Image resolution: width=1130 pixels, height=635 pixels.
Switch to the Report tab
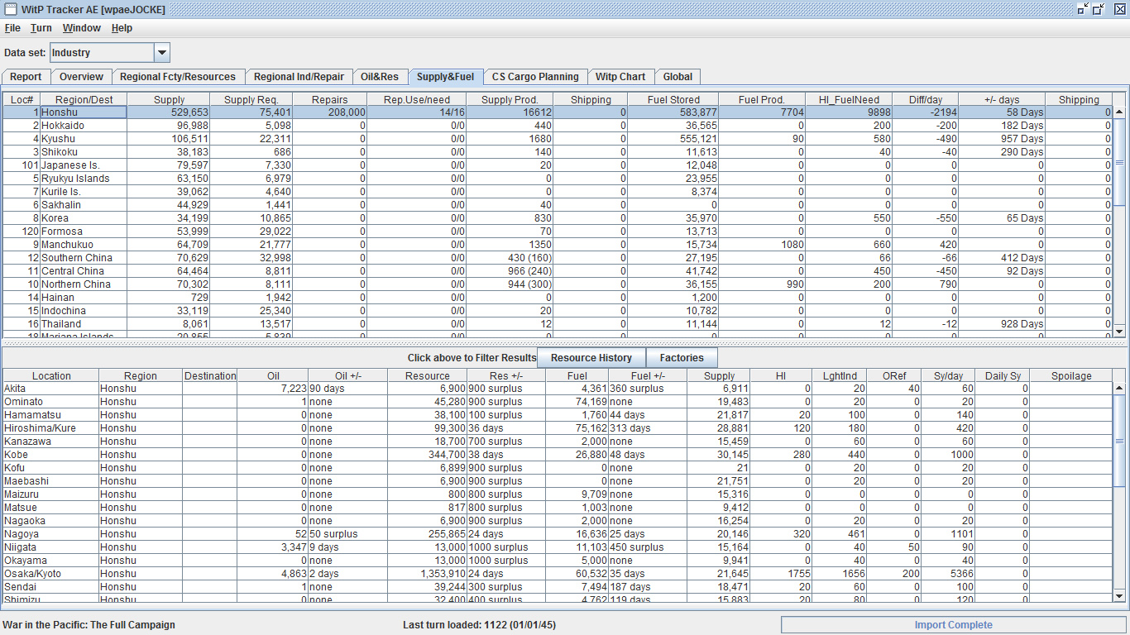click(x=26, y=77)
